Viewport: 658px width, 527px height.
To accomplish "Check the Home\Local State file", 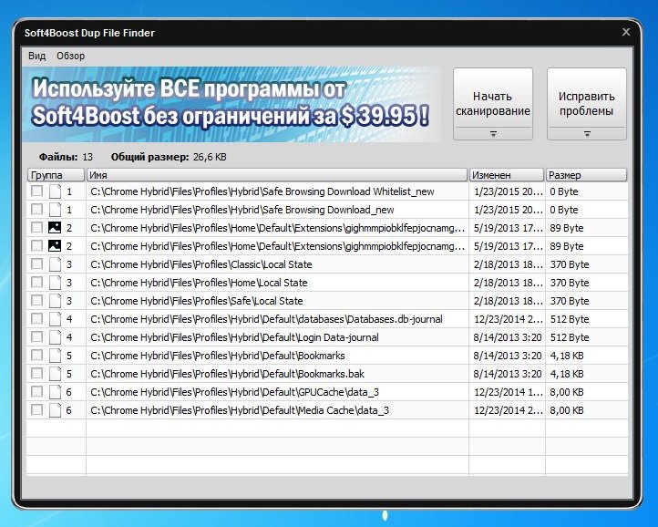I will (x=37, y=282).
